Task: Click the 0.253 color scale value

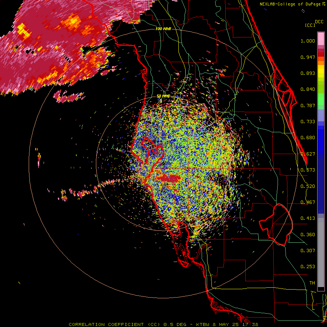Action: tap(308, 267)
